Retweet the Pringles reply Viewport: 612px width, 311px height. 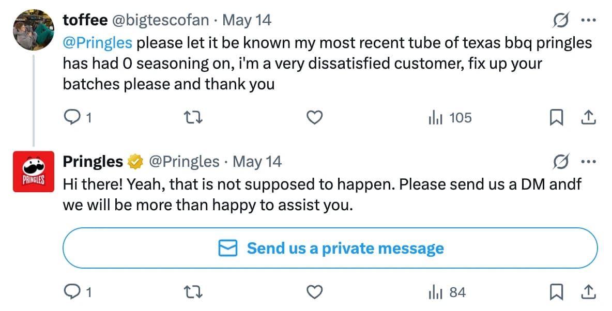[194, 293]
